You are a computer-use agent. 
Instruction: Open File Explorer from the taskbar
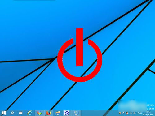tap(58, 113)
